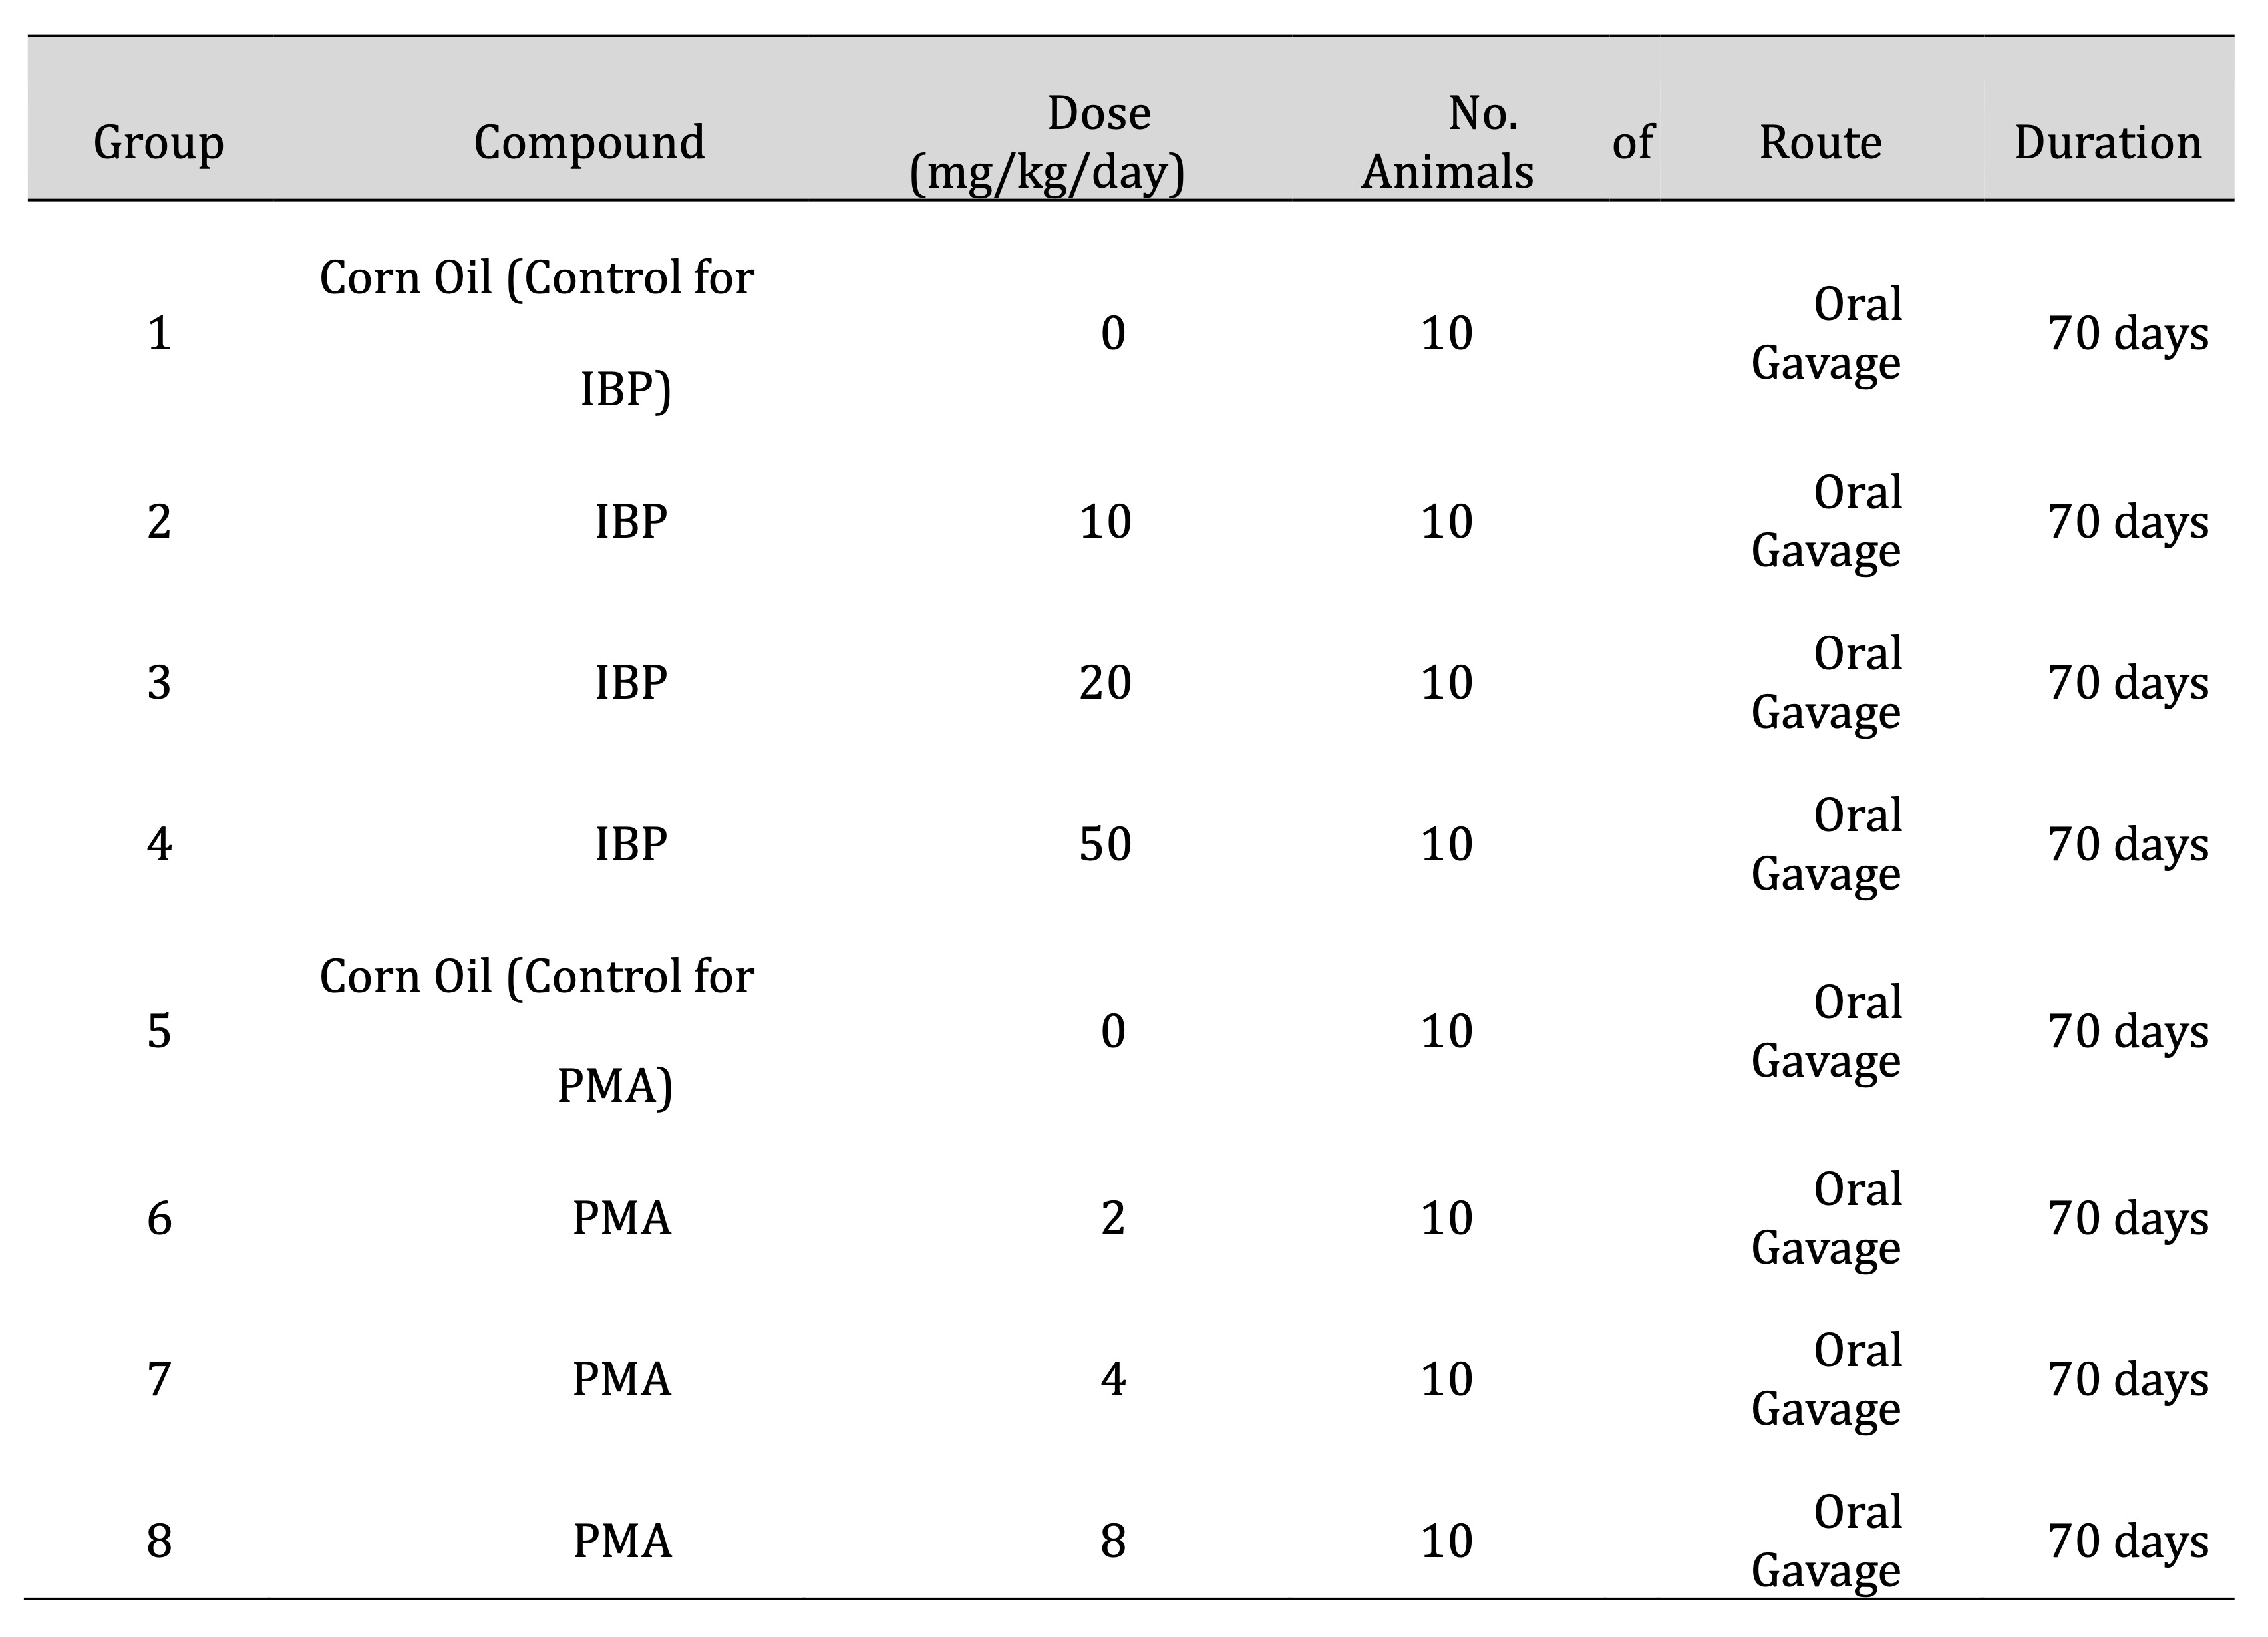
Task: Select the 'Corn Oil (Control for IBP)' cell
Action: coord(537,333)
